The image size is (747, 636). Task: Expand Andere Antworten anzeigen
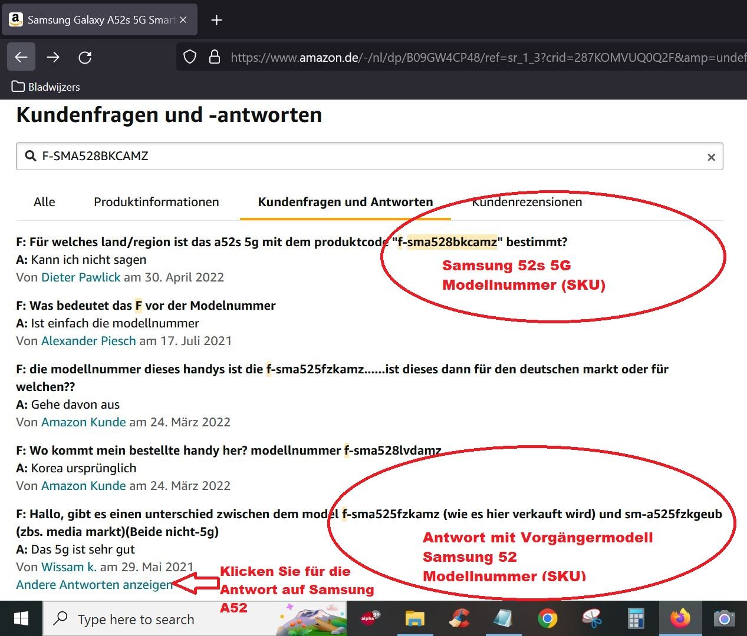tap(94, 585)
